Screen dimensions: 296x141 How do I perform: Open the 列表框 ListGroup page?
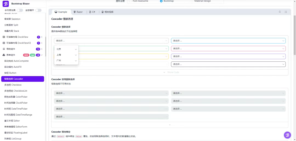coord(13,139)
